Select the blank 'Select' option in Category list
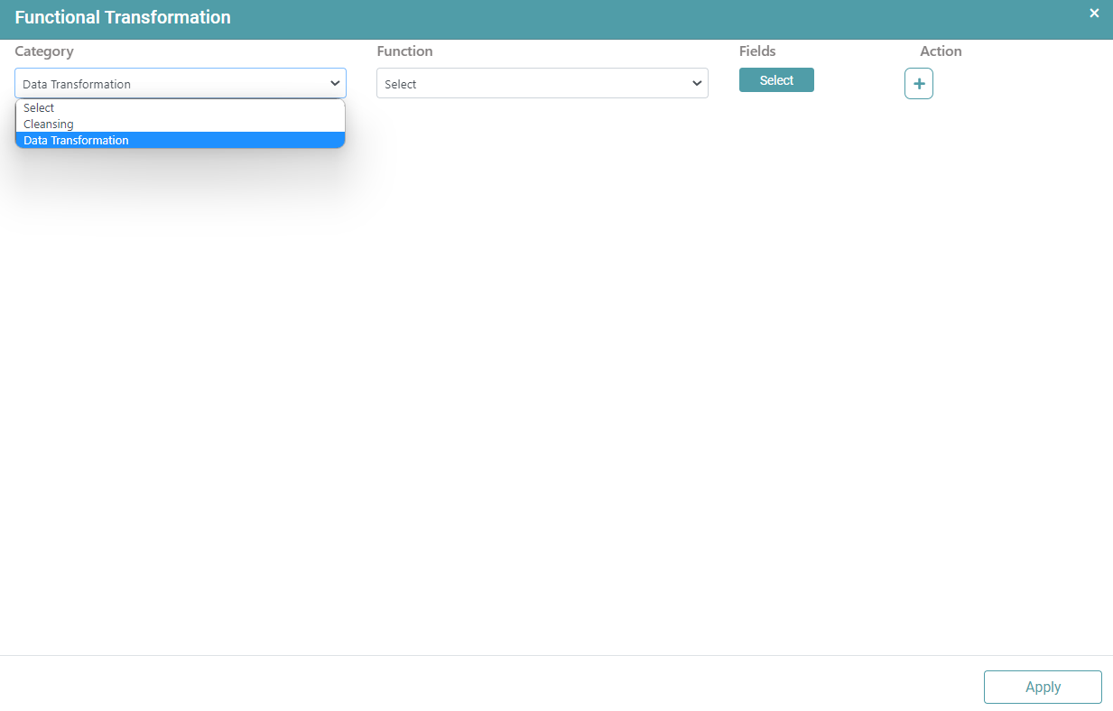This screenshot has height=711, width=1113. [x=39, y=108]
